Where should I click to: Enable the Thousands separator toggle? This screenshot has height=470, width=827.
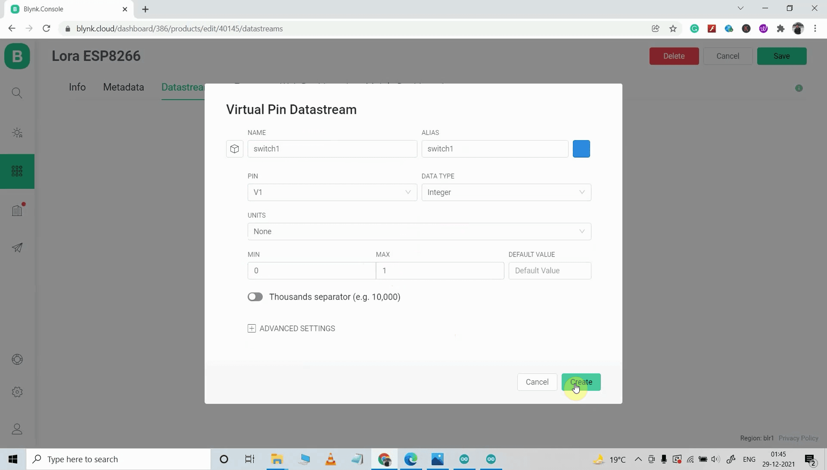coord(255,297)
